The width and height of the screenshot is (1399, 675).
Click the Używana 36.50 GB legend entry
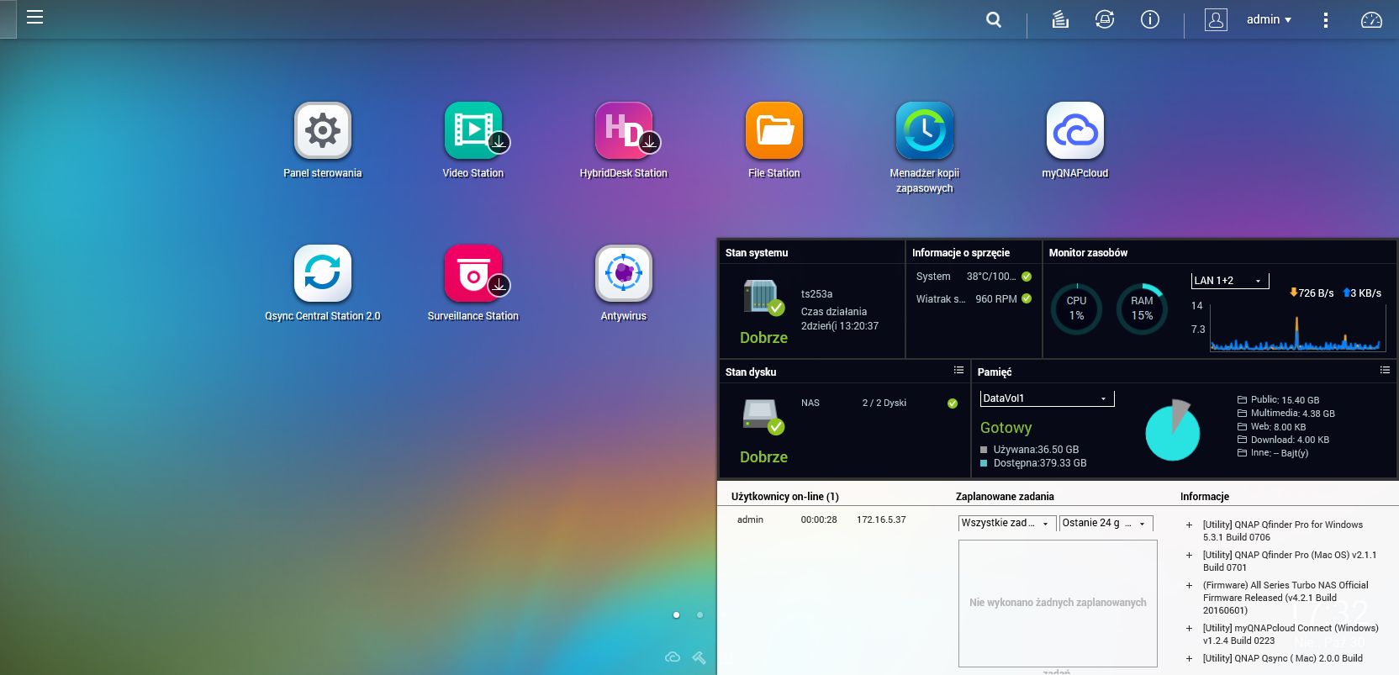[1029, 450]
